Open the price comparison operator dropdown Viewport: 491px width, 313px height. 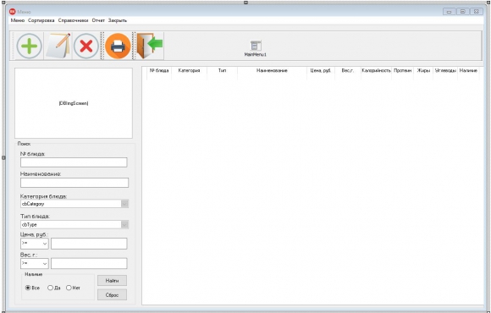tap(35, 243)
